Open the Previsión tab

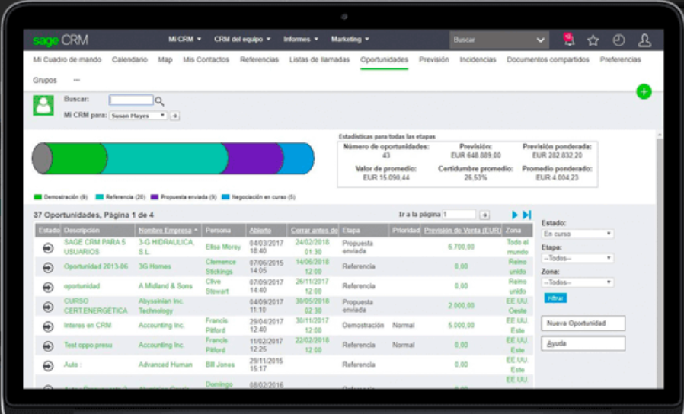tap(433, 59)
